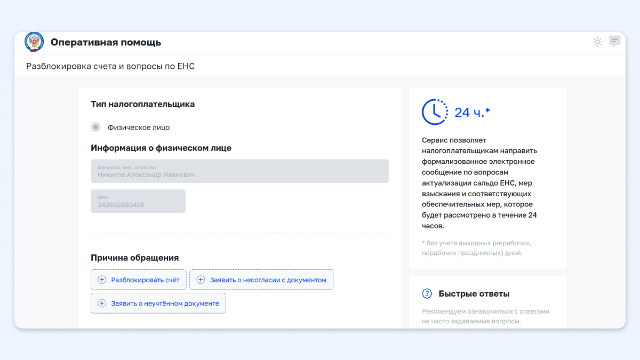Toggle the light theme sun icon
The width and height of the screenshot is (640, 360).
tap(598, 42)
